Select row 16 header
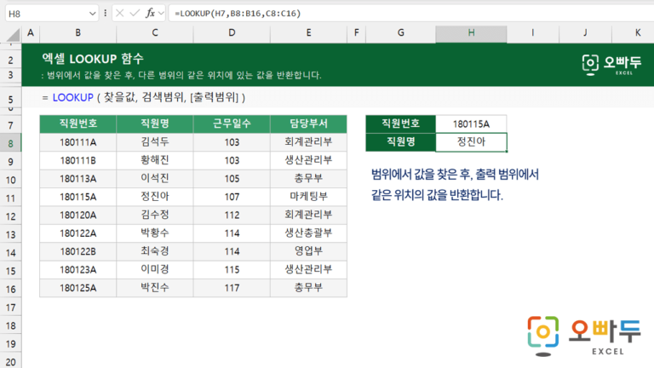This screenshot has width=654, height=368. coord(10,289)
